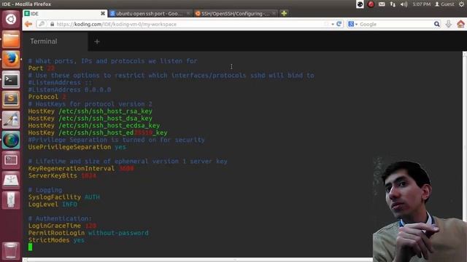The image size is (467, 262).
Task: Open the globe browser icon in launcher
Action: click(x=11, y=140)
